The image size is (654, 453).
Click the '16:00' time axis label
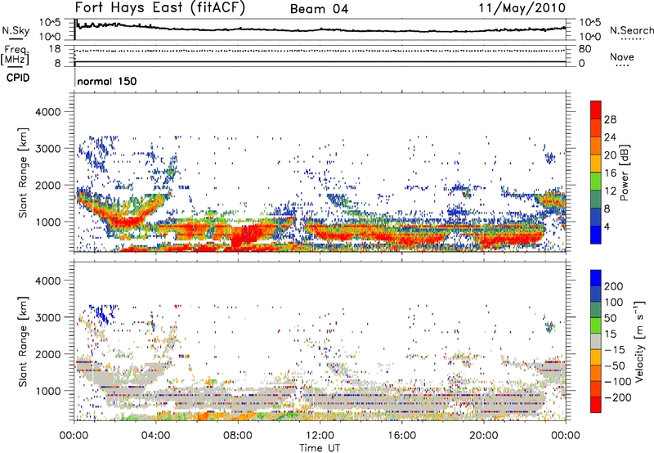(x=401, y=436)
